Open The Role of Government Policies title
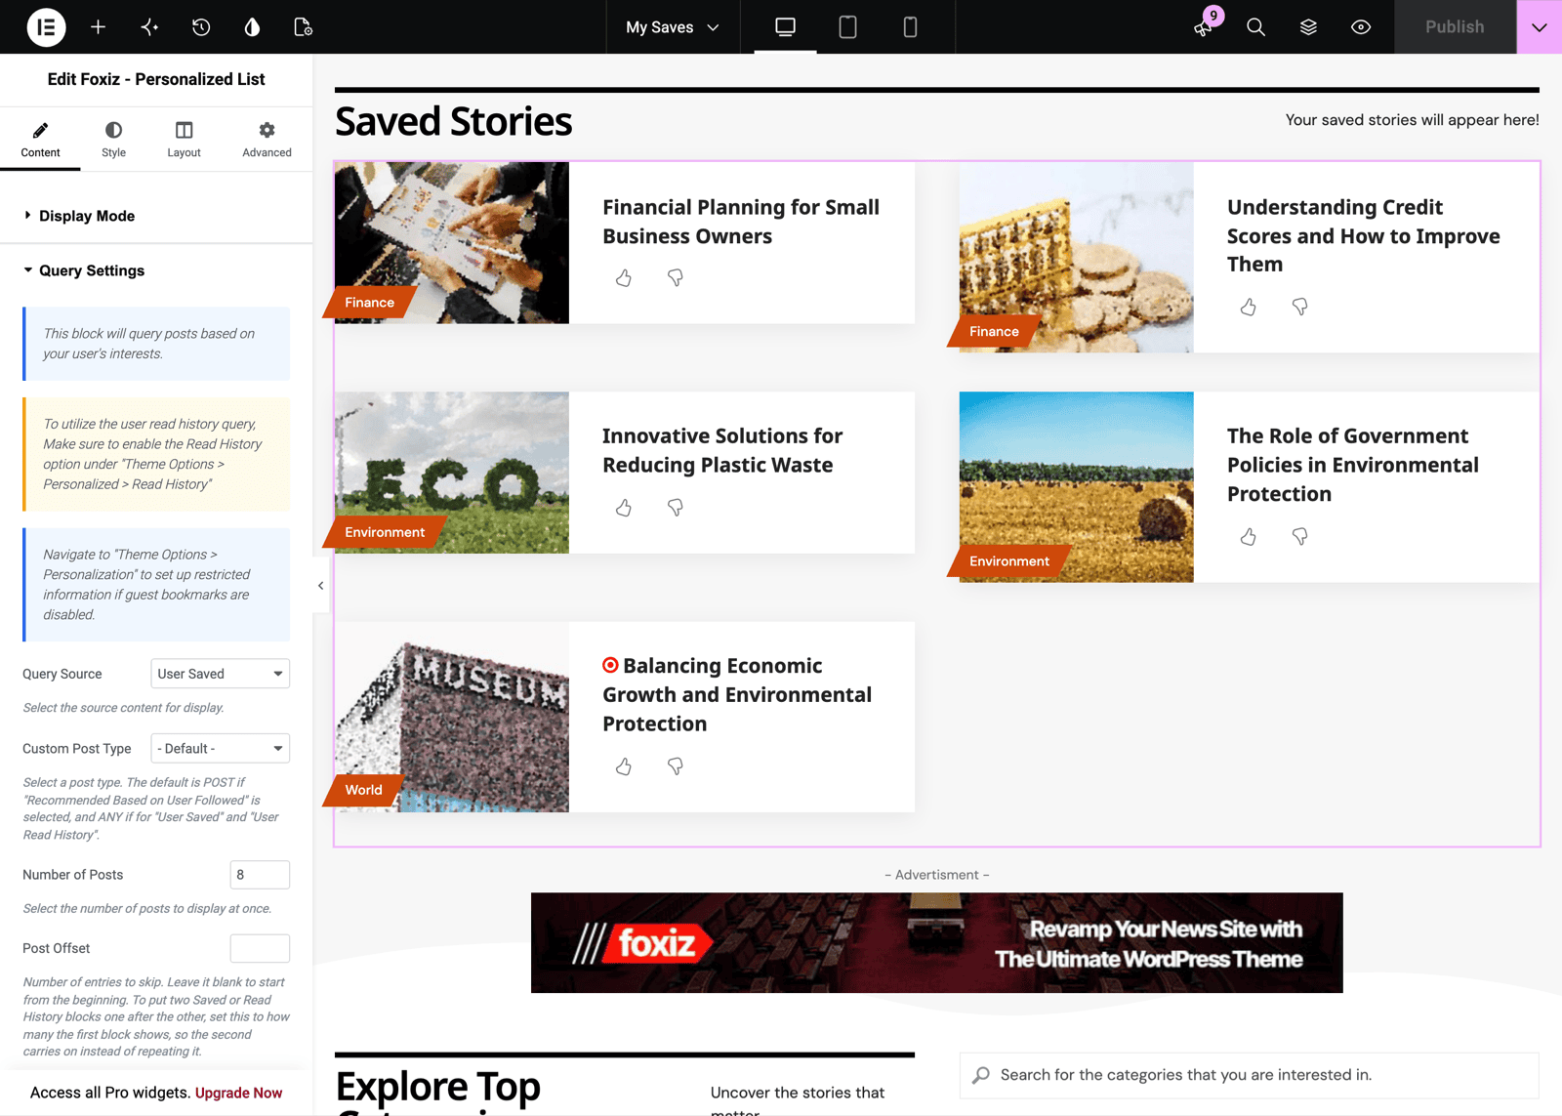 pyautogui.click(x=1353, y=465)
